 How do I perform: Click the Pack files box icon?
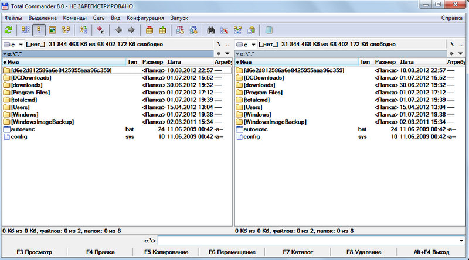pyautogui.click(x=149, y=30)
